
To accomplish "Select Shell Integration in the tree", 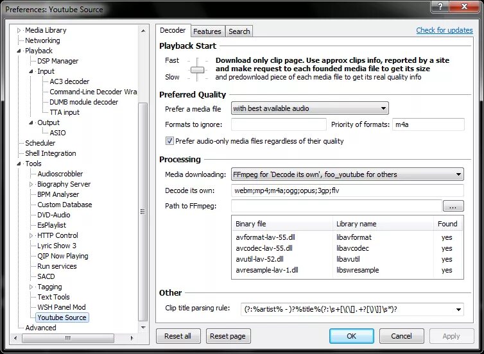I will click(x=51, y=153).
